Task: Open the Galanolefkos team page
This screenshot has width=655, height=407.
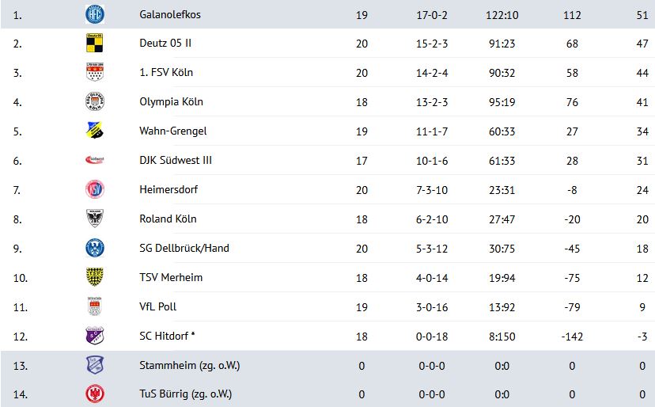Action: [170, 14]
